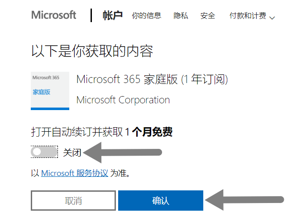292x217 pixels.
Task: Click the white knob of the auto-renew switch
Action: point(37,152)
